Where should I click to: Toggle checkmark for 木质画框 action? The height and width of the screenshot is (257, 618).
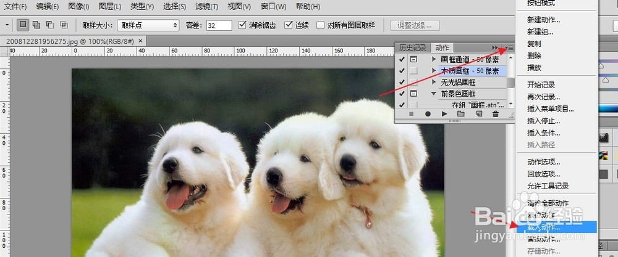click(x=402, y=71)
